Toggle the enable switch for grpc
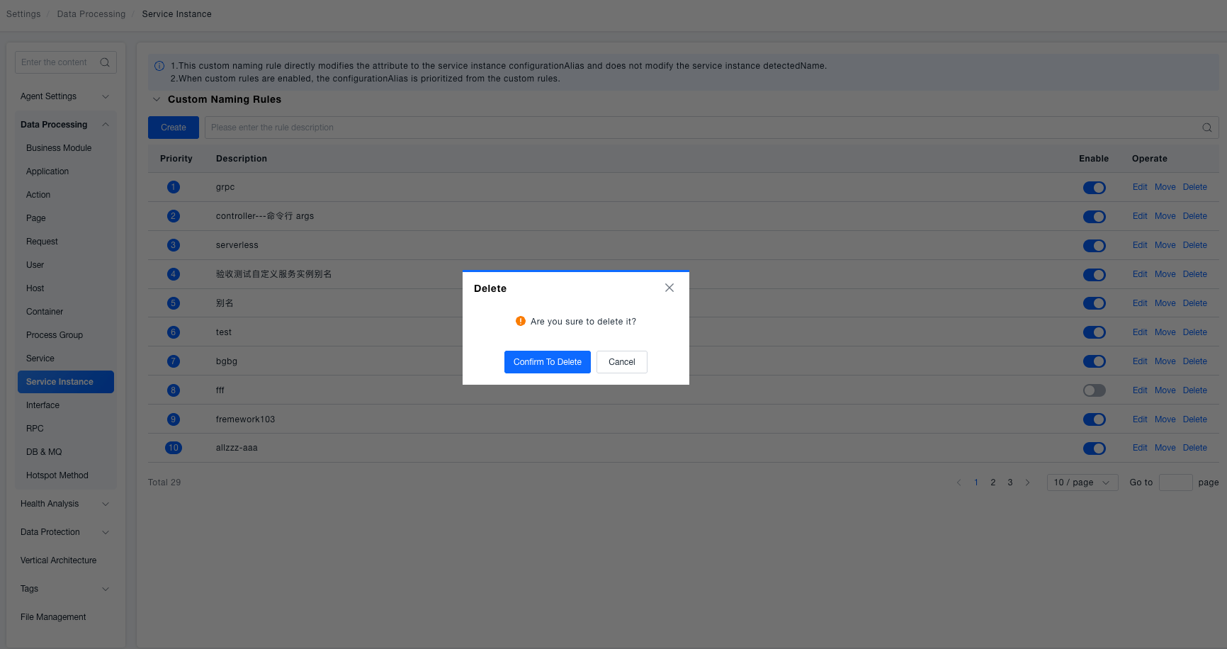The image size is (1227, 649). [1095, 188]
